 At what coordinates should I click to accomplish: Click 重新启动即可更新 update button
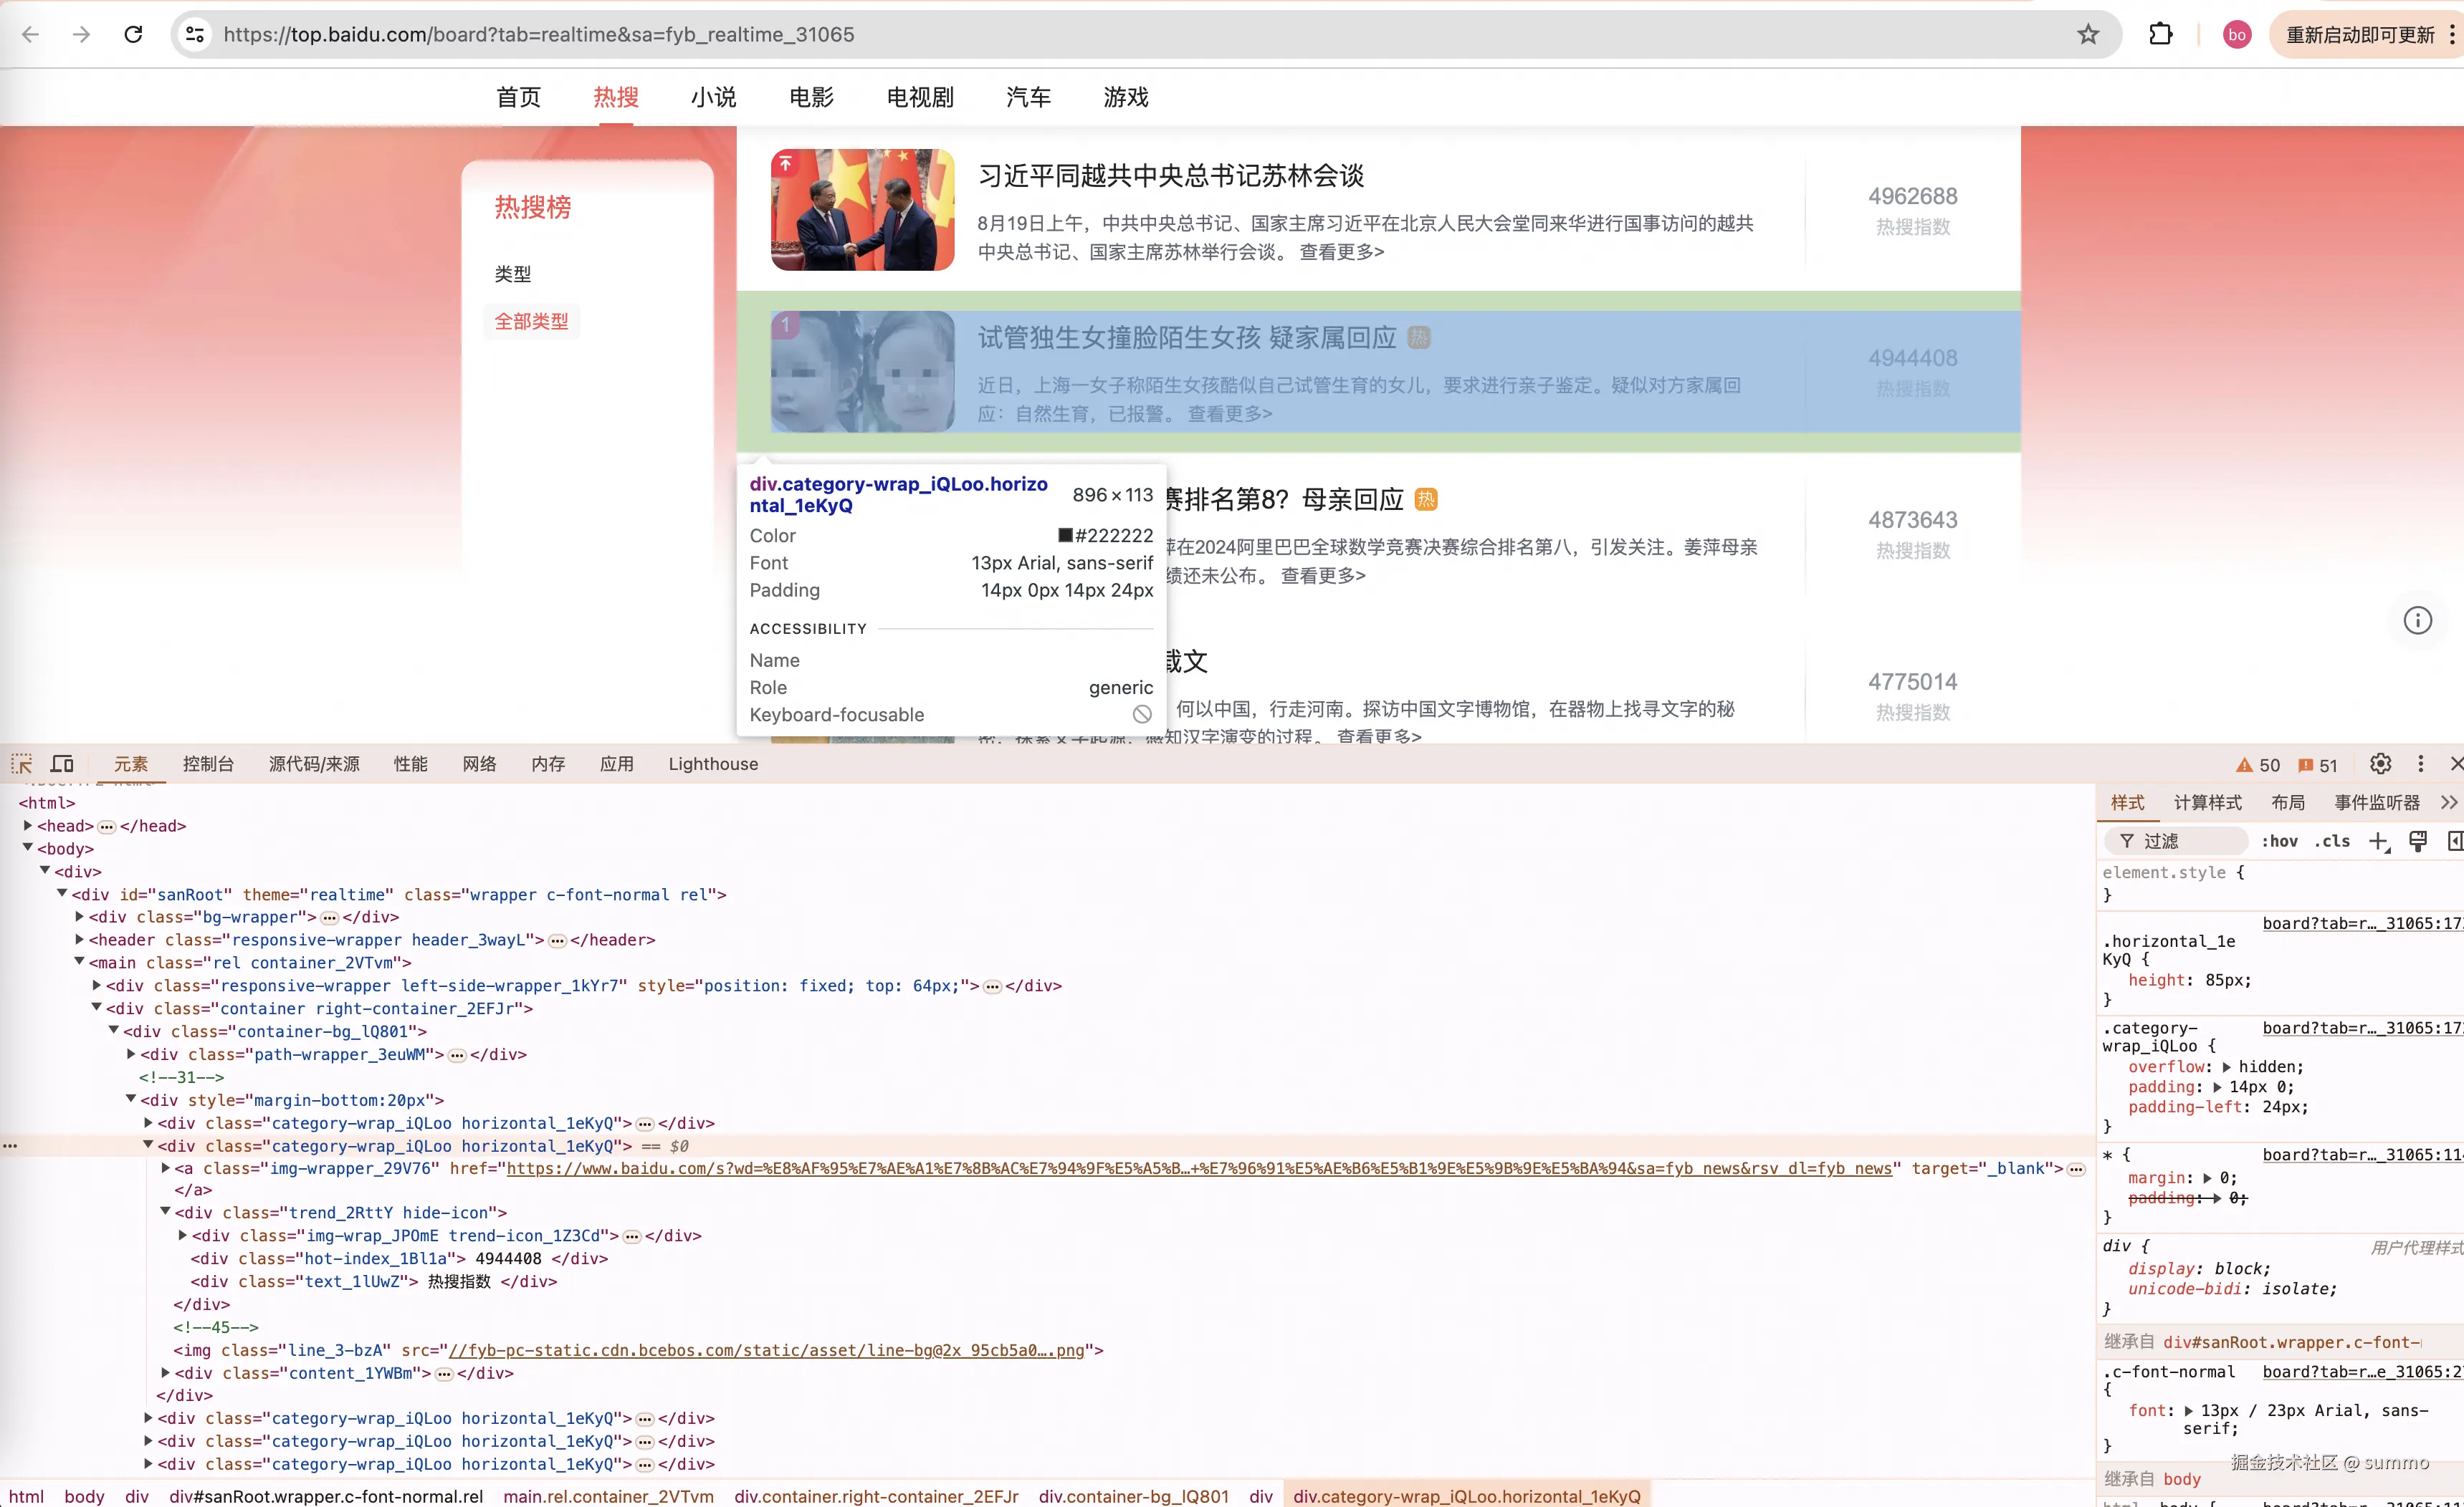click(2360, 35)
